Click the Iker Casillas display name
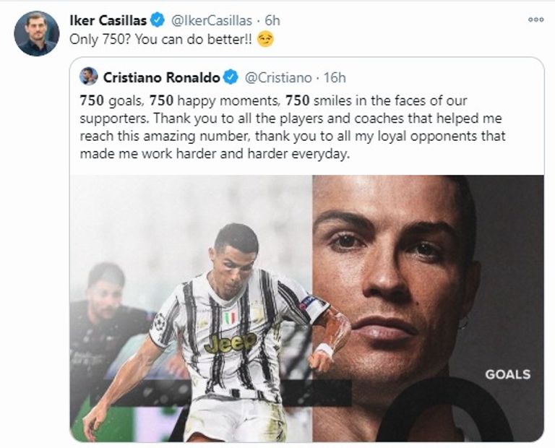Screen dimensions: 555x448 tap(106, 20)
